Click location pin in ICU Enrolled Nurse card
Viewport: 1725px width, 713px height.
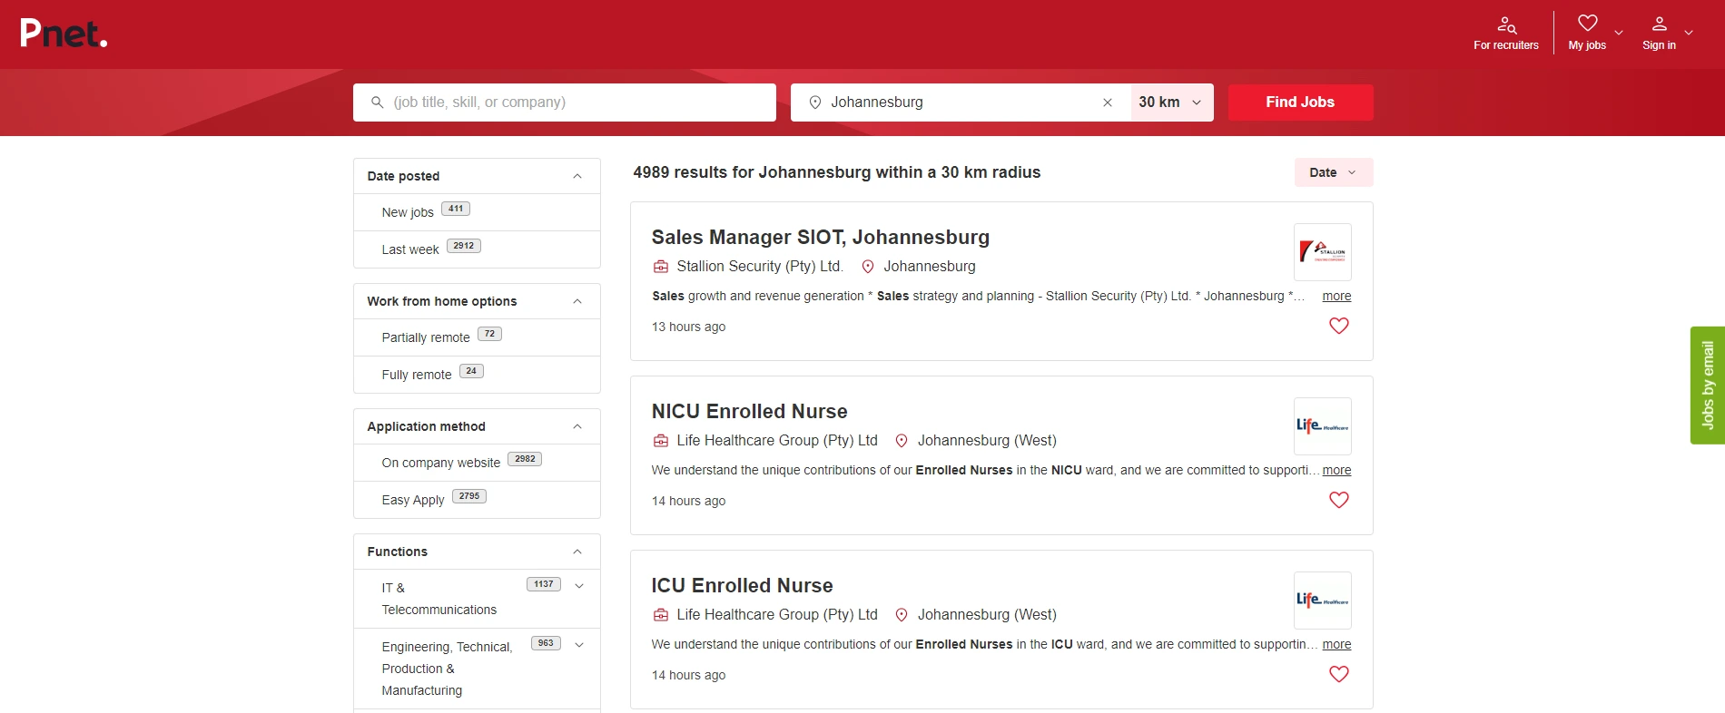click(902, 615)
